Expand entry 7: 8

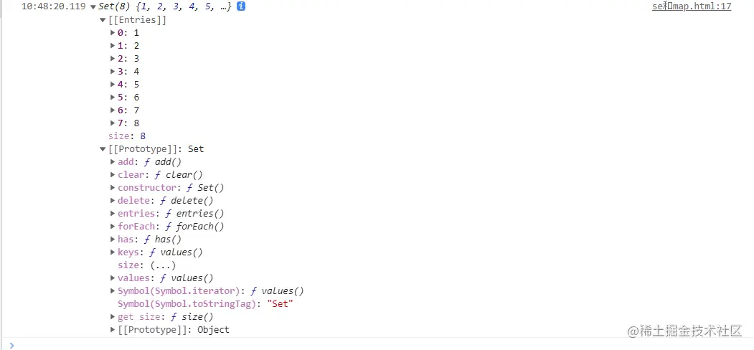click(x=113, y=123)
